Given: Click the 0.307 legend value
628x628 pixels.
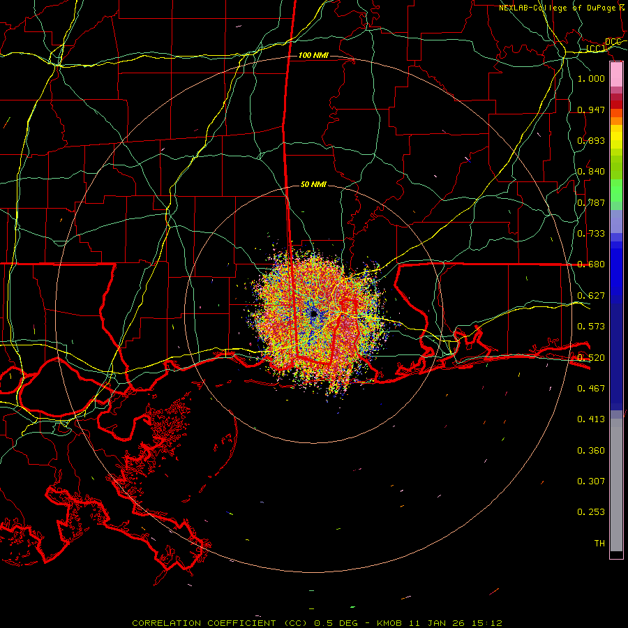Looking at the screenshot, I should click(591, 481).
